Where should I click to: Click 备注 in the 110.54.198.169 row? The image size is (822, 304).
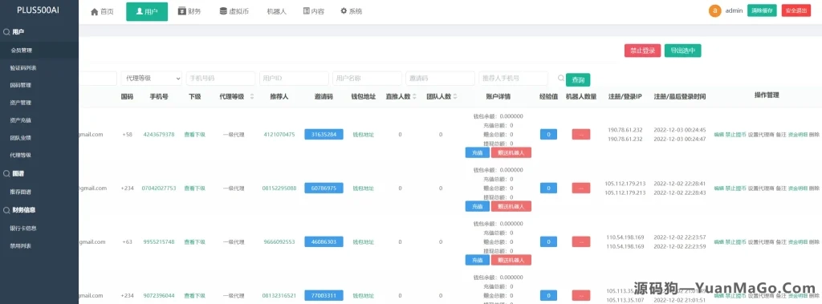781,242
